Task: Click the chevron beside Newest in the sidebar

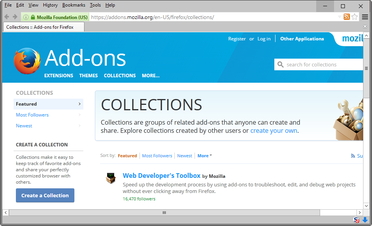Action: [79, 125]
